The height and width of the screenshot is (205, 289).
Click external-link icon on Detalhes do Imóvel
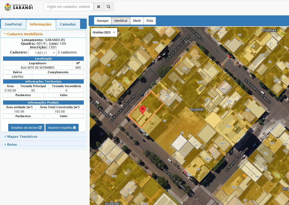[x=40, y=128]
